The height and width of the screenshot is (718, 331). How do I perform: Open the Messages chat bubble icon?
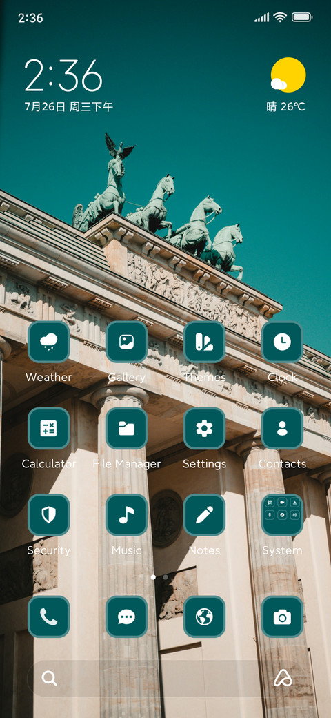point(127,617)
